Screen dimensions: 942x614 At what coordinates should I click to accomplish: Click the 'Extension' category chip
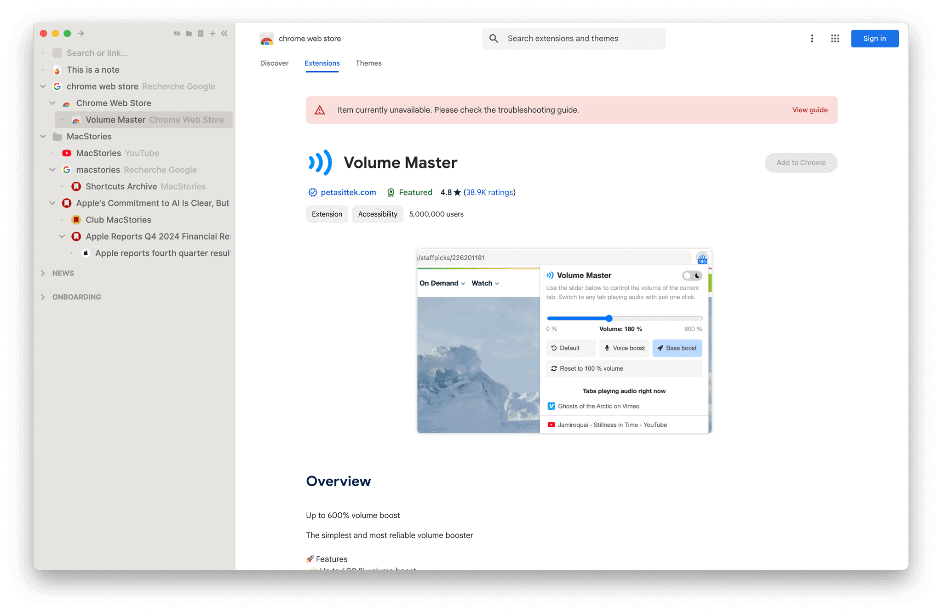tap(327, 214)
